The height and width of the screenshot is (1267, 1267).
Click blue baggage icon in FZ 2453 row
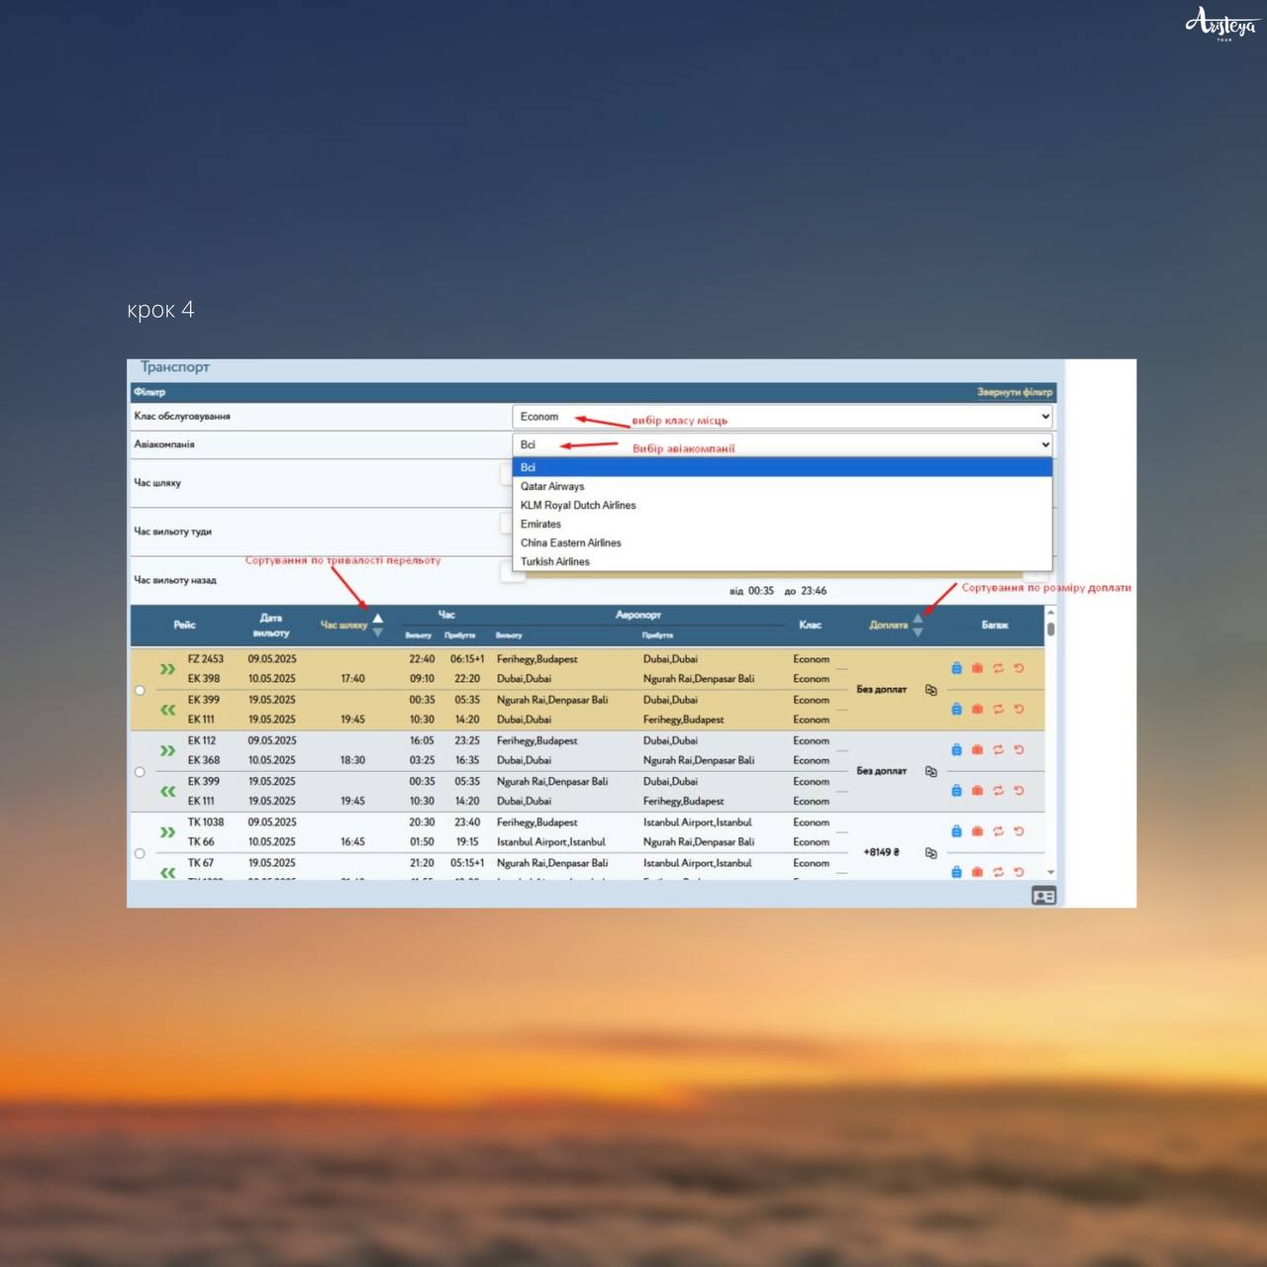click(956, 668)
